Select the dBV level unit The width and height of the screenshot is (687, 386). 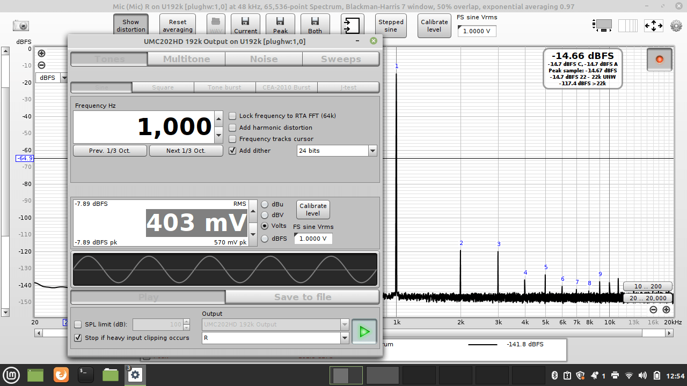[265, 215]
